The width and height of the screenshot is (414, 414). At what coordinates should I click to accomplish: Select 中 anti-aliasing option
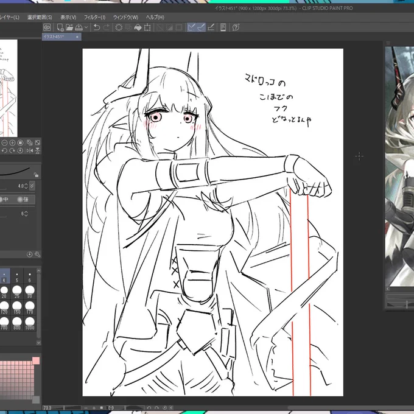pos(4,199)
